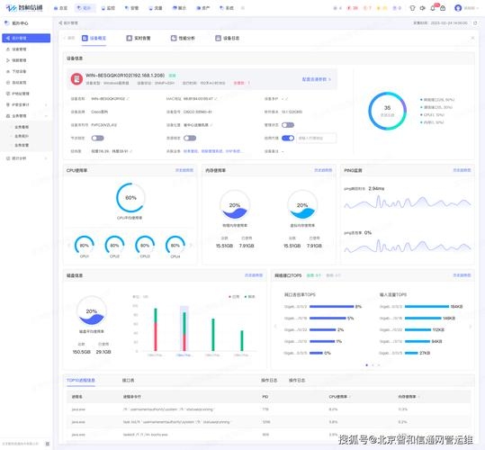Open the username dropdown arrow at top right

coord(478,8)
